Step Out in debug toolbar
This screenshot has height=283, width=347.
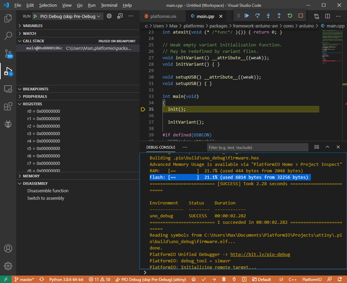coord(279,16)
